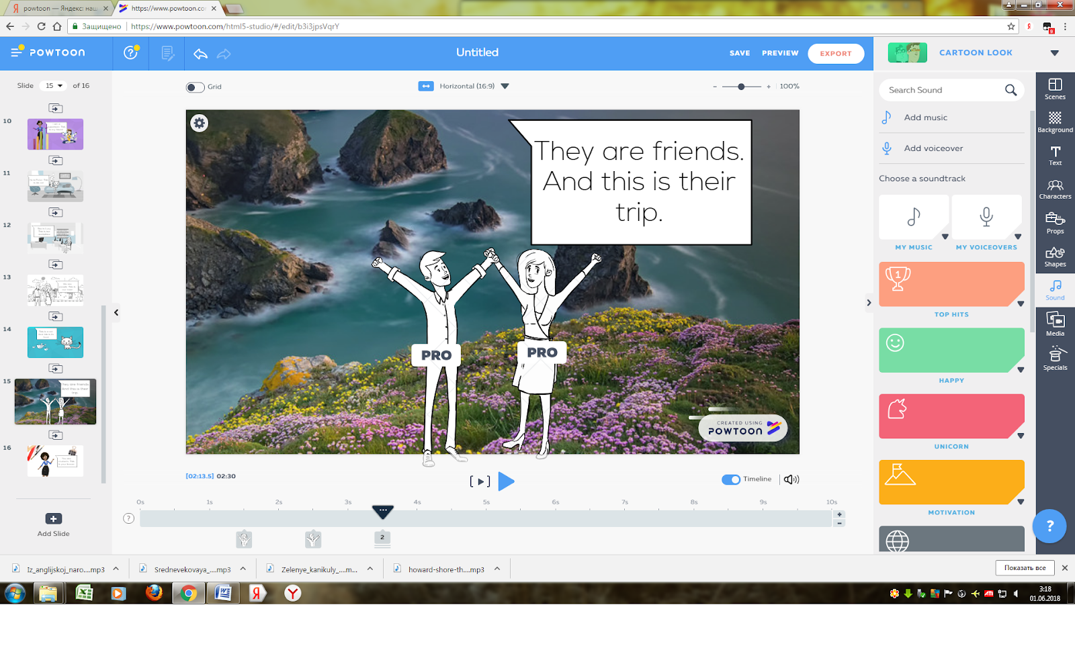The image size is (1075, 654).
Task: Open the Props panel
Action: pyautogui.click(x=1055, y=223)
